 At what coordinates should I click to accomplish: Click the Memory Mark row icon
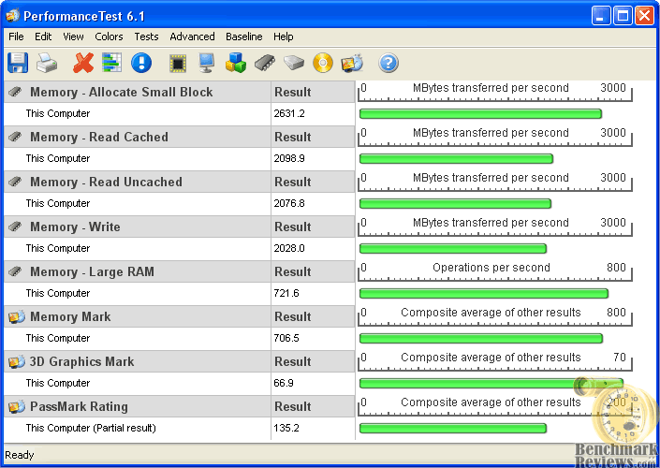click(17, 316)
